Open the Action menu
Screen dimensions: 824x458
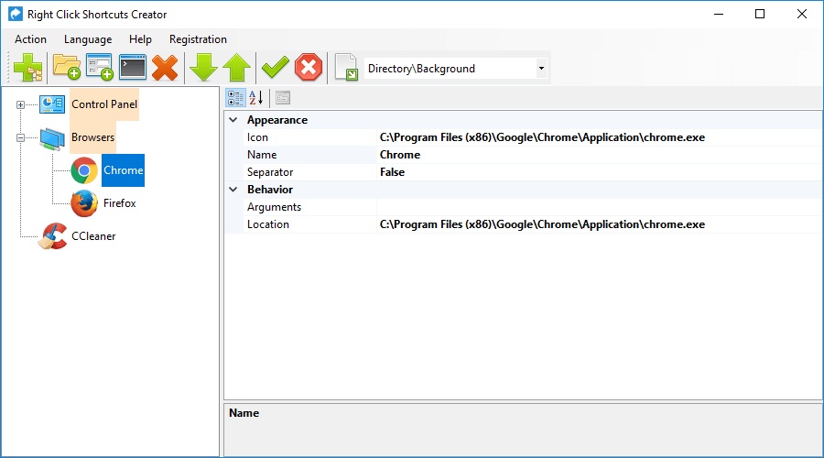[x=30, y=39]
